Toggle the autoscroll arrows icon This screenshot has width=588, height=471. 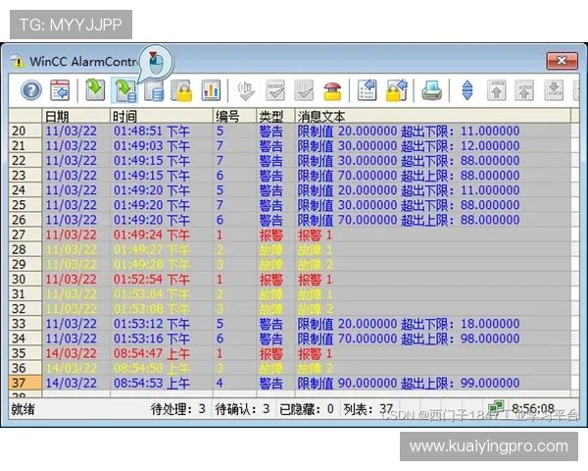(x=467, y=90)
